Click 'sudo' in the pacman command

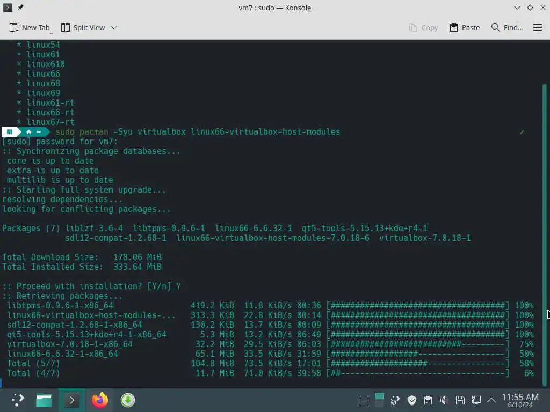65,132
